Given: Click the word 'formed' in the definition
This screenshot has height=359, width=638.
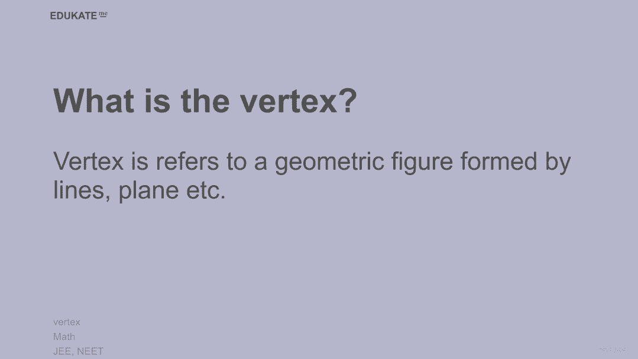Looking at the screenshot, I should click(499, 161).
